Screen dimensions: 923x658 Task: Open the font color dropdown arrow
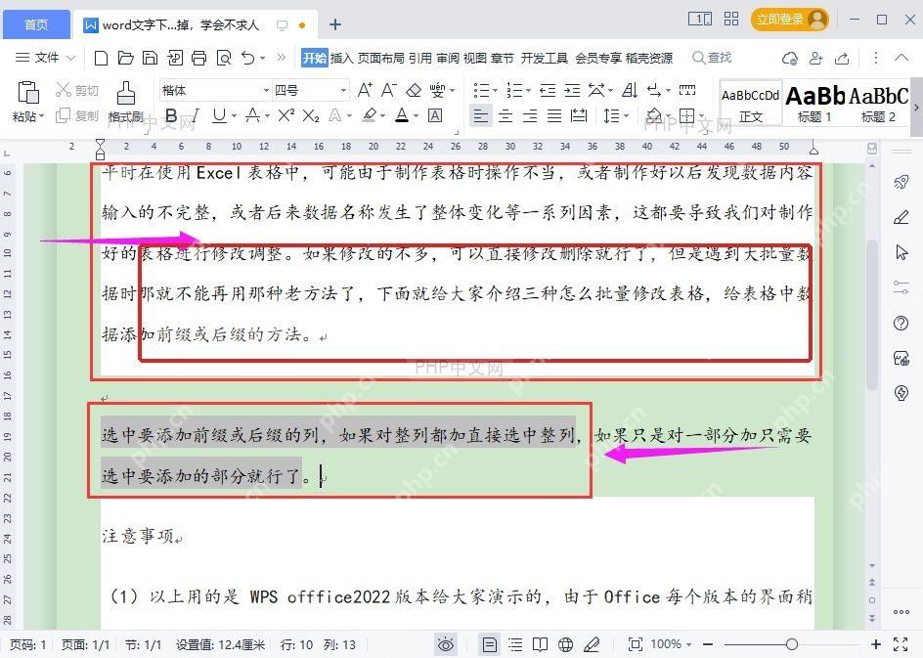pyautogui.click(x=416, y=116)
